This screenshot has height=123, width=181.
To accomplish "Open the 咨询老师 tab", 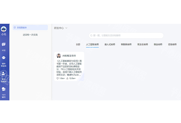I will (x=172, y=44).
